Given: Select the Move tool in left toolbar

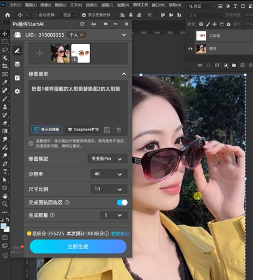Looking at the screenshot, I should pos(5,34).
